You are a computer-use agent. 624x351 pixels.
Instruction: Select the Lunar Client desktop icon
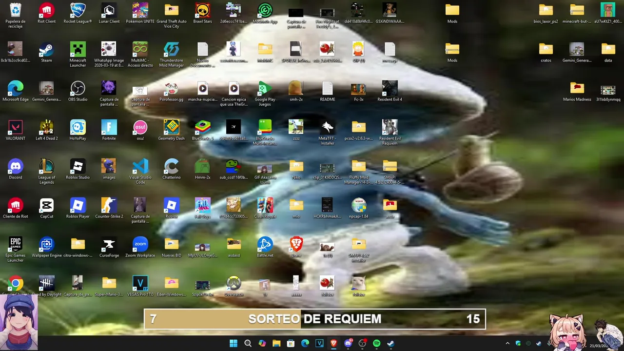point(109,13)
